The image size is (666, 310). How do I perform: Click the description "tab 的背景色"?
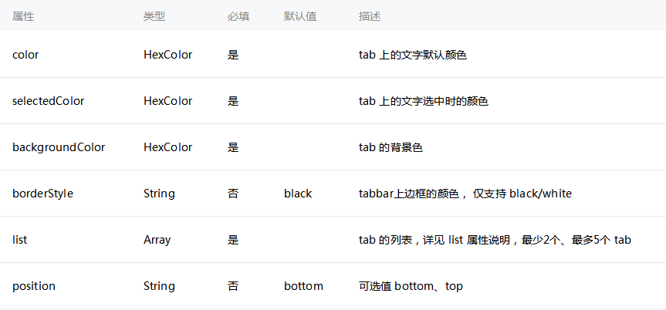pos(390,147)
